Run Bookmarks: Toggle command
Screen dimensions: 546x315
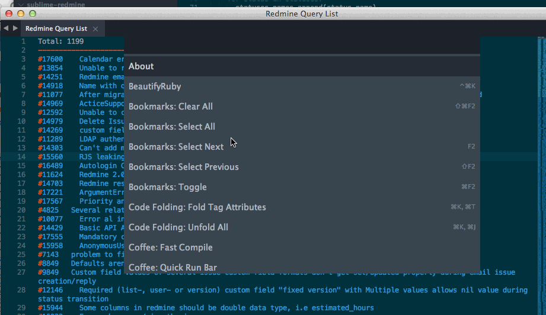coord(302,187)
